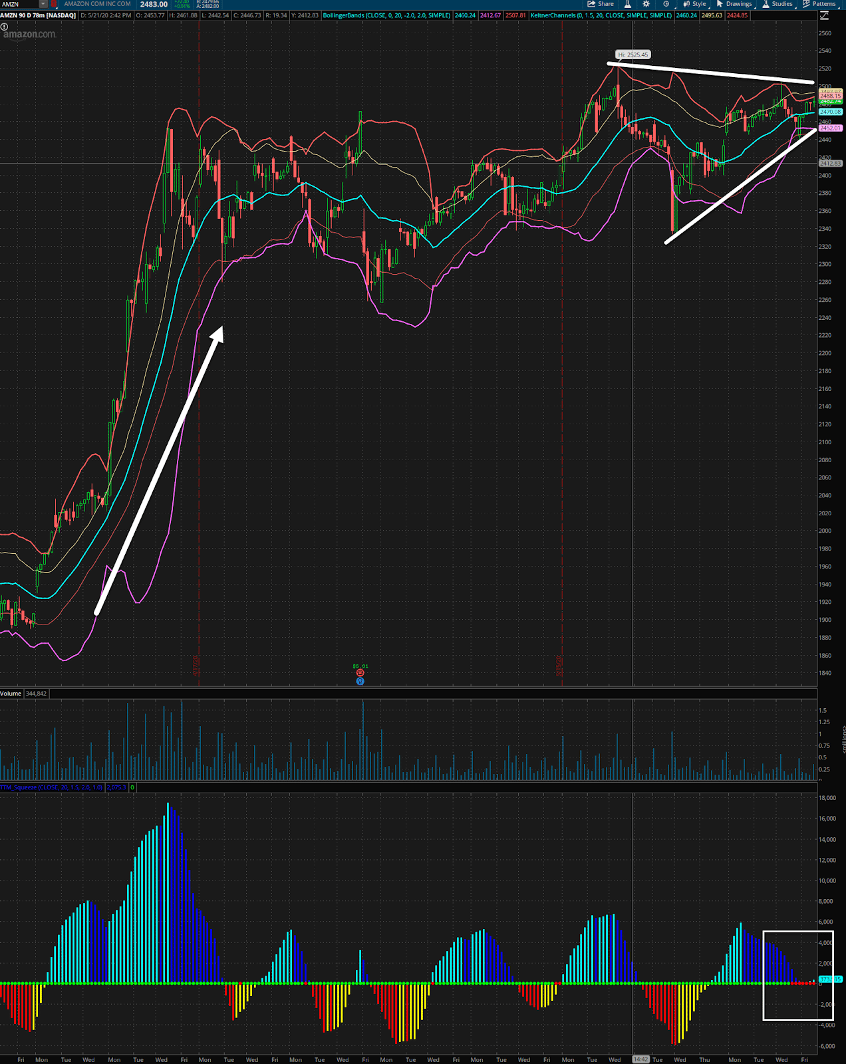846x1064 pixels.
Task: Click the High price H: 2461.88 readout
Action: (184, 15)
